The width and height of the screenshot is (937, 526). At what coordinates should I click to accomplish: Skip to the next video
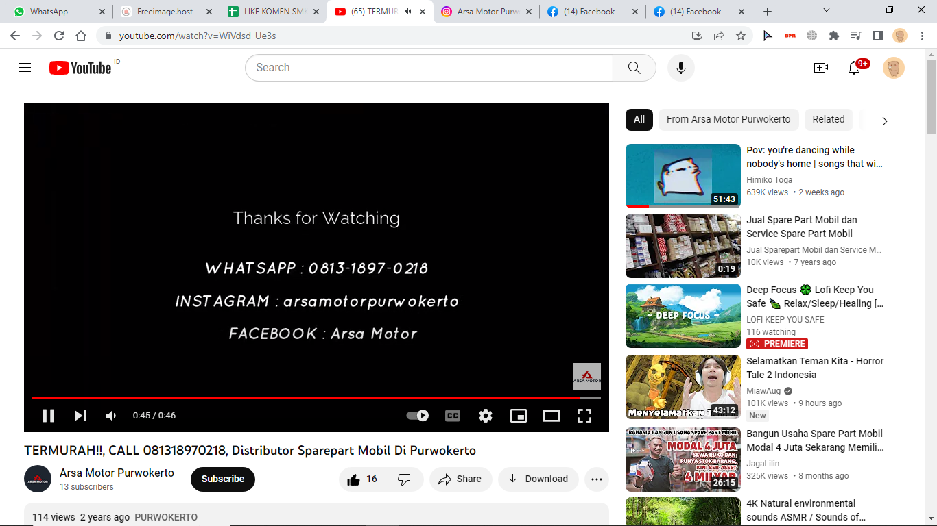80,415
